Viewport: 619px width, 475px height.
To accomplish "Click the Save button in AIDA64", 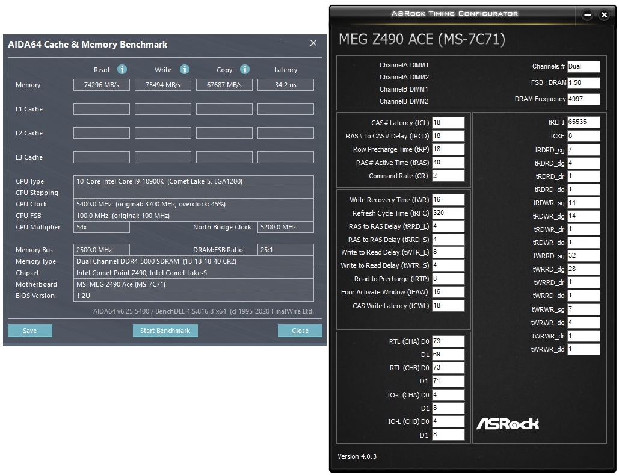I will coord(30,331).
